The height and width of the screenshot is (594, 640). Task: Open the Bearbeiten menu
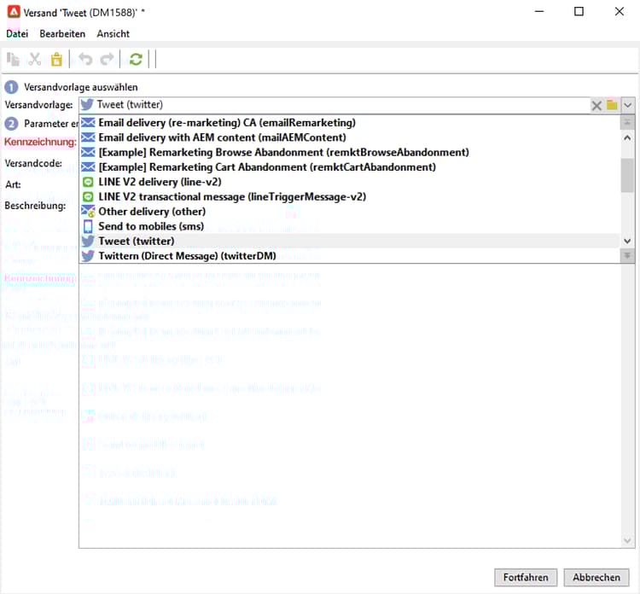tap(62, 34)
